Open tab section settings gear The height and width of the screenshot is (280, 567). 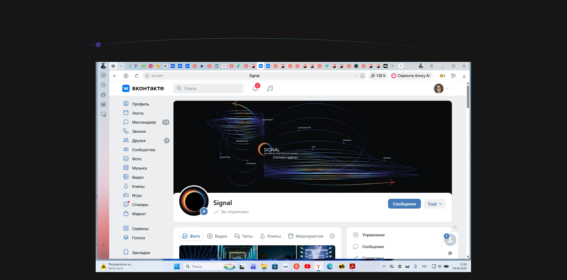[332, 236]
